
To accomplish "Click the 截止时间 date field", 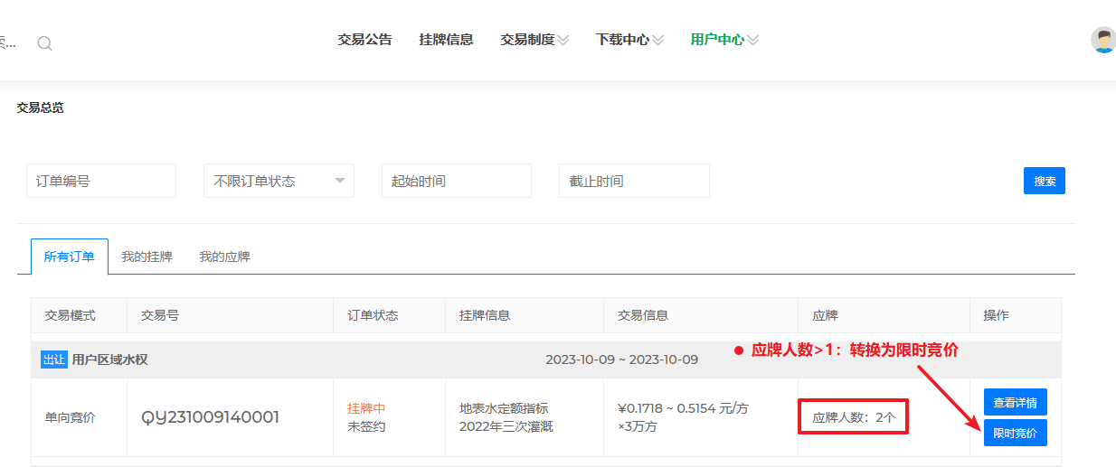I will (x=633, y=181).
